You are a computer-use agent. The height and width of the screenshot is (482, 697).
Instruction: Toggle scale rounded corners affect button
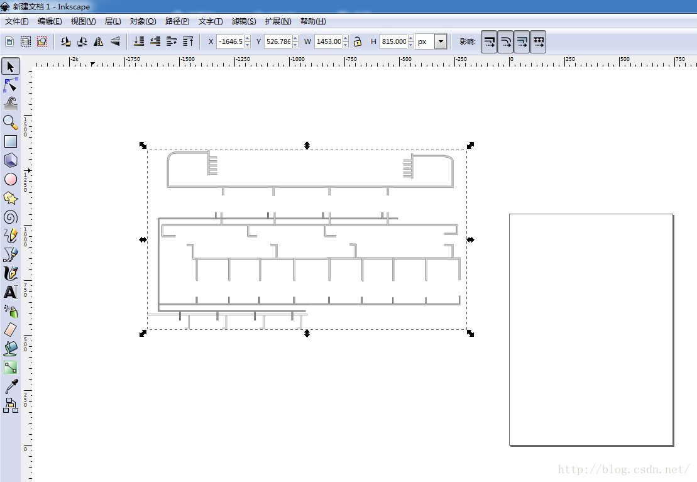(505, 42)
